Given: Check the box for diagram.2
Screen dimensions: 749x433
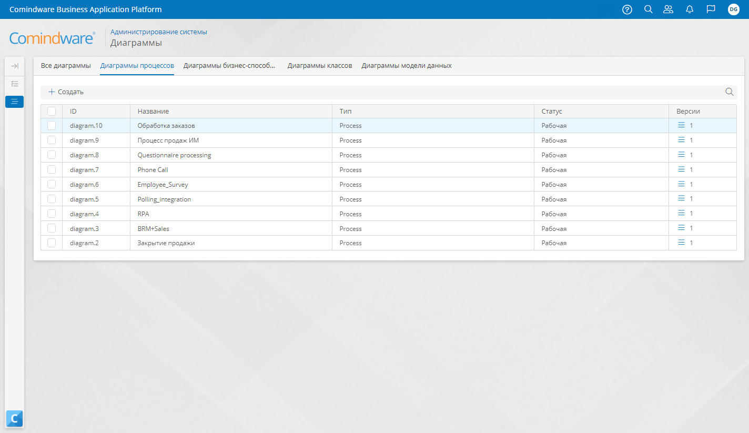Looking at the screenshot, I should click(52, 243).
